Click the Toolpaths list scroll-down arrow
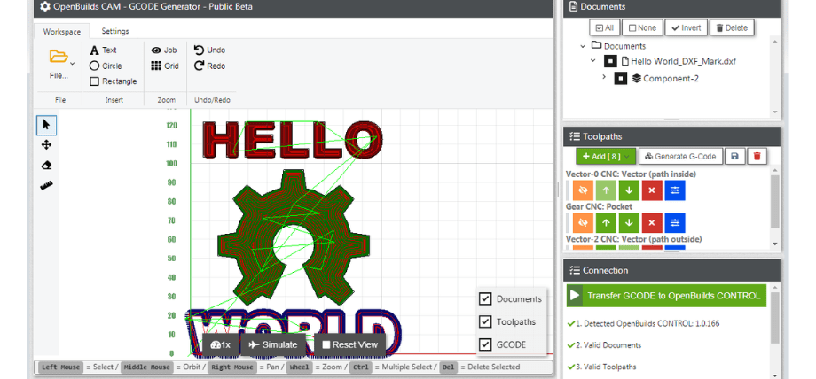This screenshot has height=379, width=816. tap(775, 244)
